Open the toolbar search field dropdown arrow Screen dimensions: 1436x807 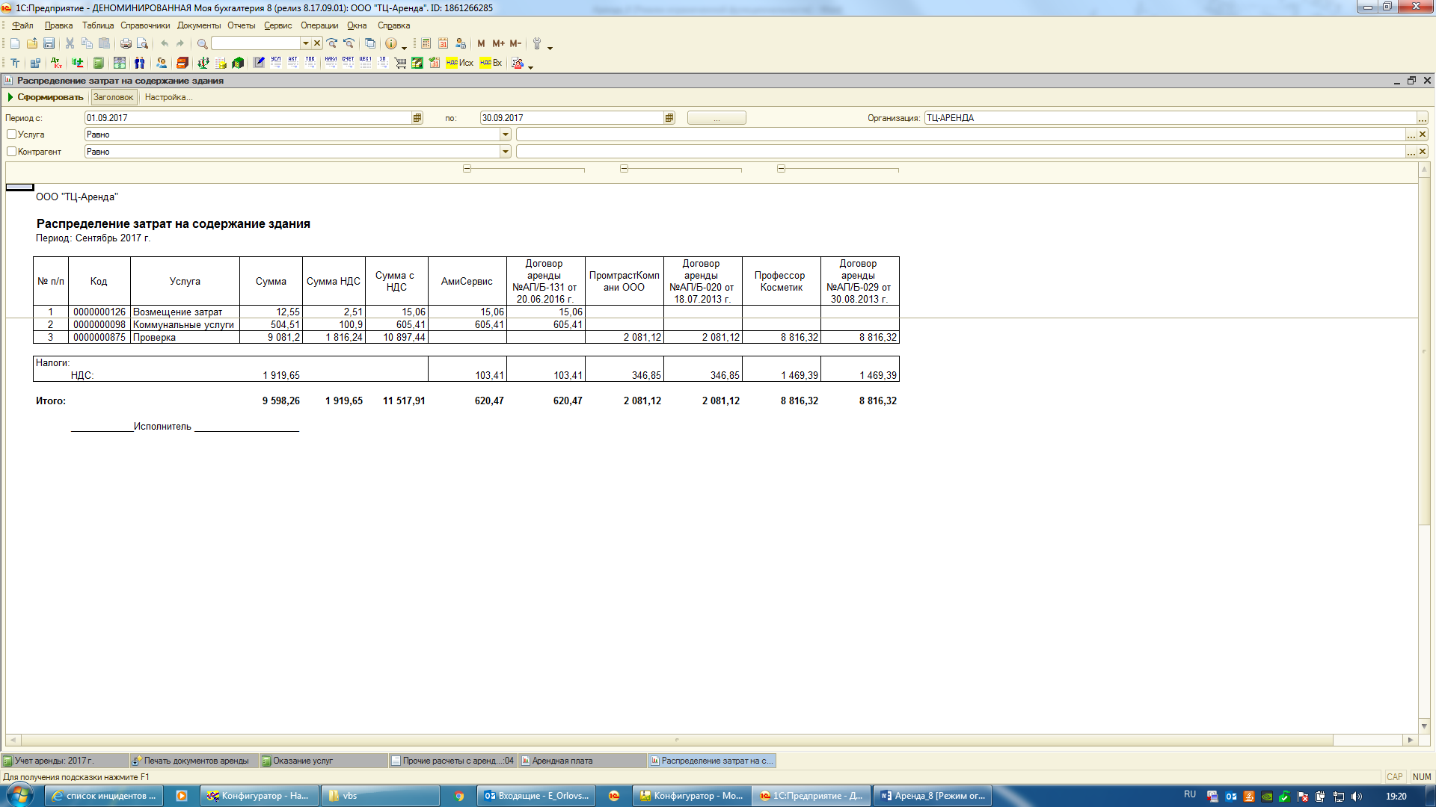click(x=305, y=43)
